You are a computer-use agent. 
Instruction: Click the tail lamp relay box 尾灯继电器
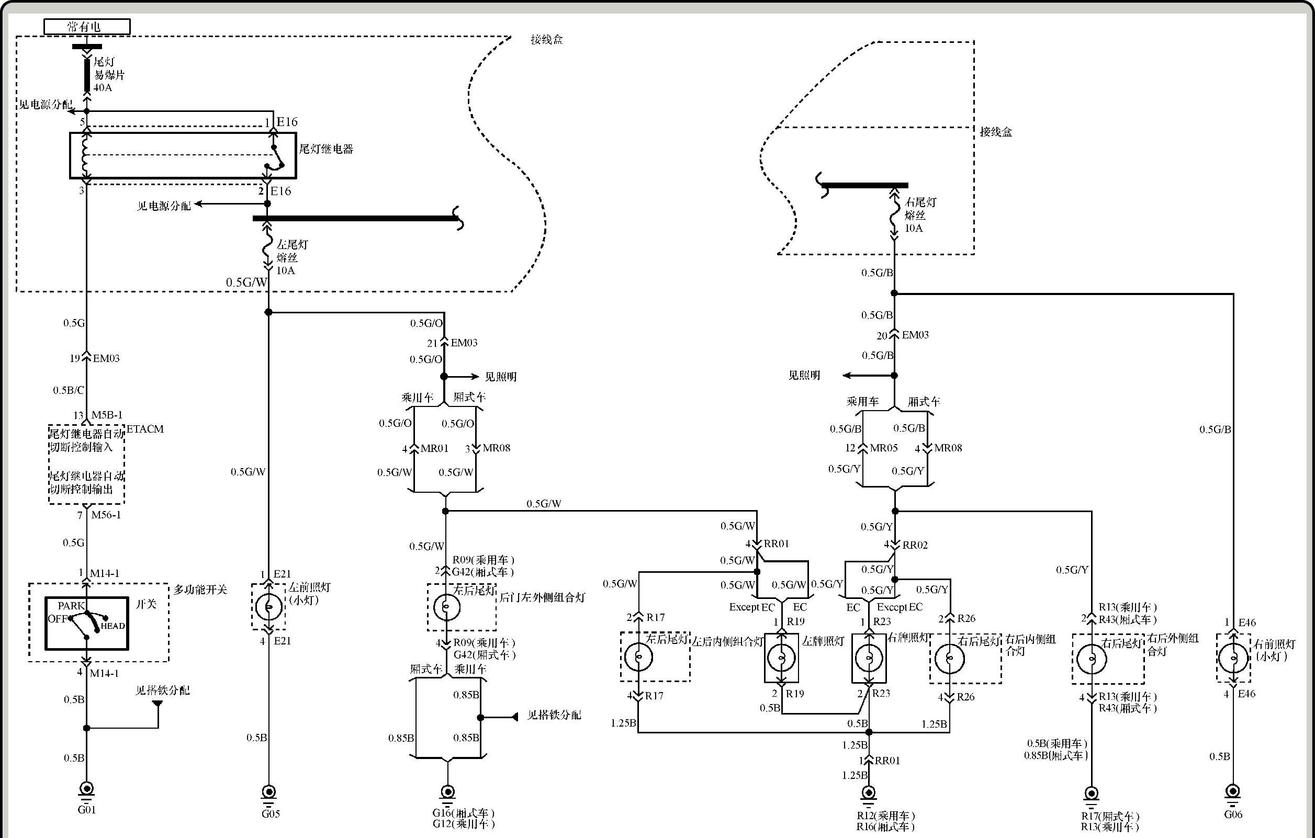(183, 155)
